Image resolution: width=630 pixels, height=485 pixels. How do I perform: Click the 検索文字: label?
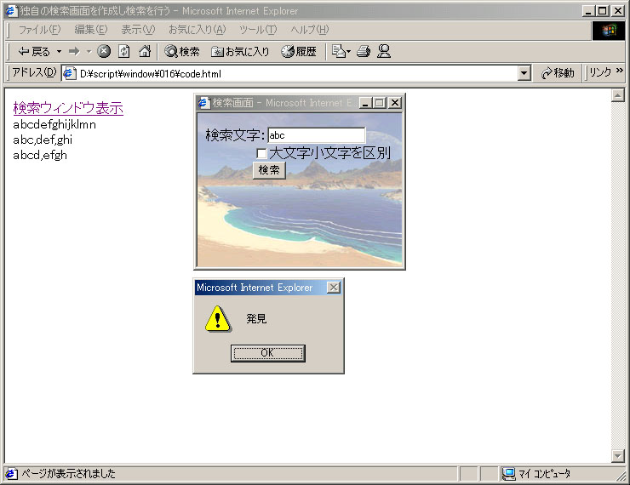pyautogui.click(x=236, y=135)
